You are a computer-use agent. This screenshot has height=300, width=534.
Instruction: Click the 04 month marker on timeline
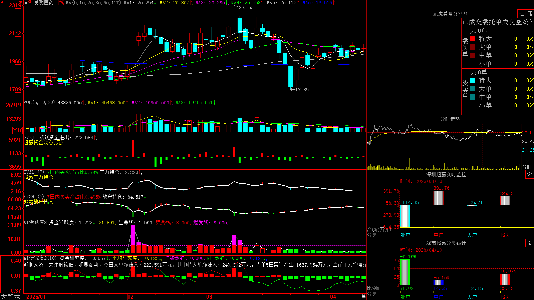(x=333, y=297)
